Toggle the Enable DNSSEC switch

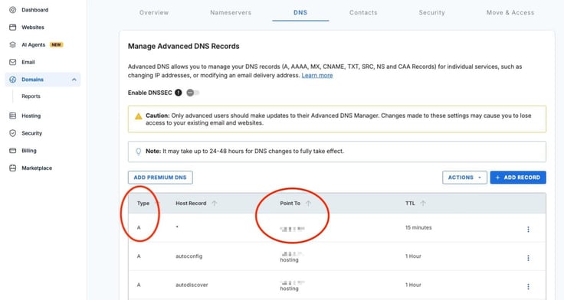pyautogui.click(x=193, y=93)
